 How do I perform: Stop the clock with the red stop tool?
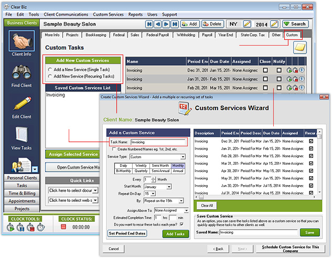pyautogui.click(x=30, y=227)
